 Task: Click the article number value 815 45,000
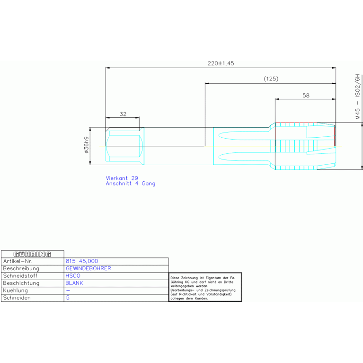pyautogui.click(x=82, y=261)
